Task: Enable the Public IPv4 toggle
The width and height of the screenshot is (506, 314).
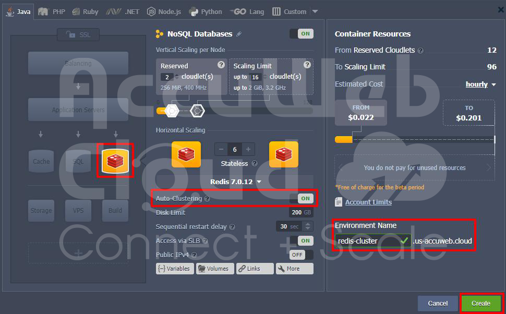Action: (x=302, y=255)
